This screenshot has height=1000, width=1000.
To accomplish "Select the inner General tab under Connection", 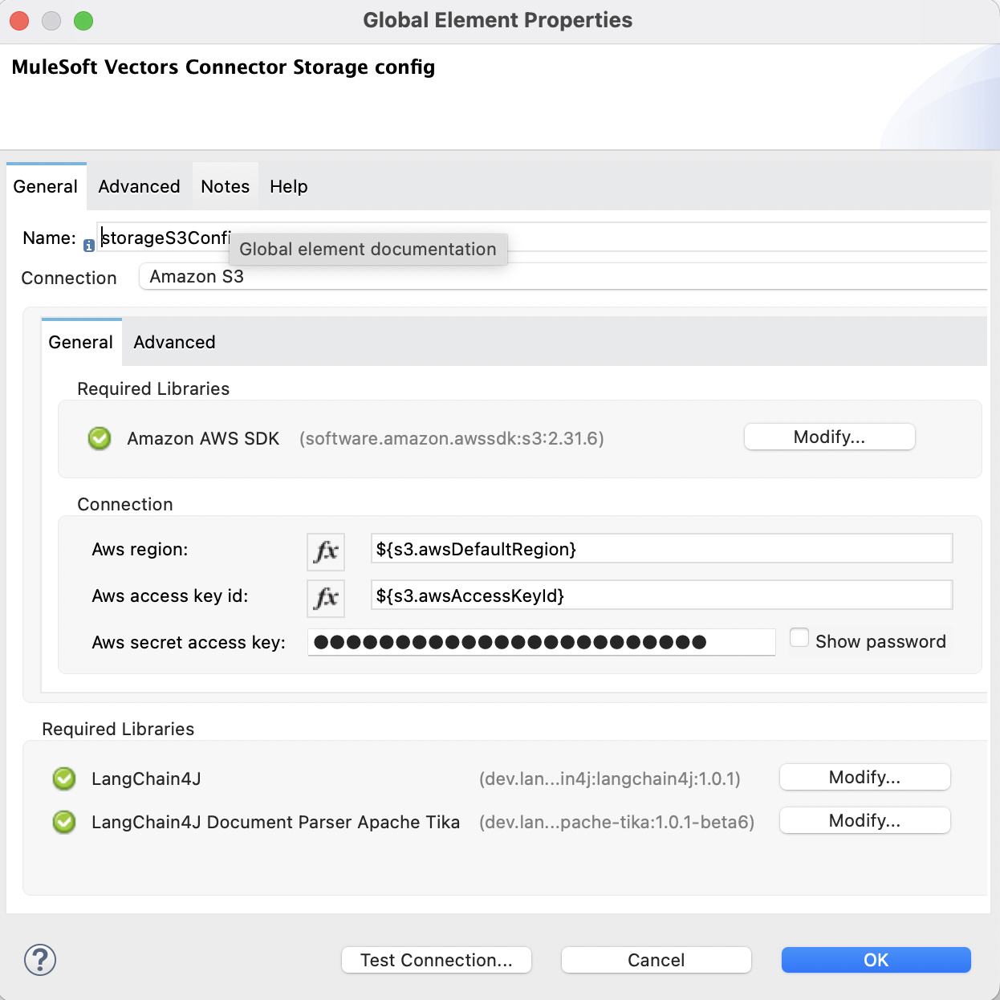I will 81,342.
